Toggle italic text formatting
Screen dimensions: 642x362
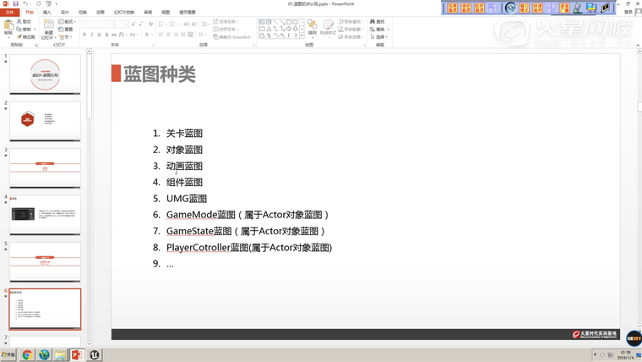tap(91, 35)
